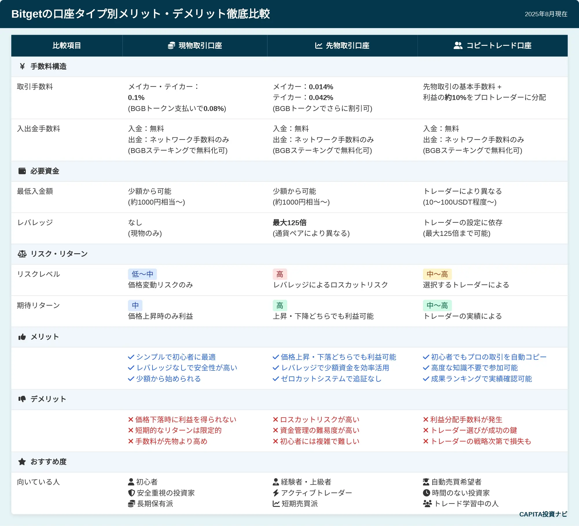Click 上昇・下降どちらでも利益可能 text
The height and width of the screenshot is (526, 579).
coord(323,316)
